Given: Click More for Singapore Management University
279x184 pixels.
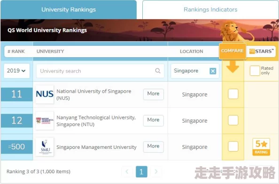Looking at the screenshot, I should [x=154, y=147].
